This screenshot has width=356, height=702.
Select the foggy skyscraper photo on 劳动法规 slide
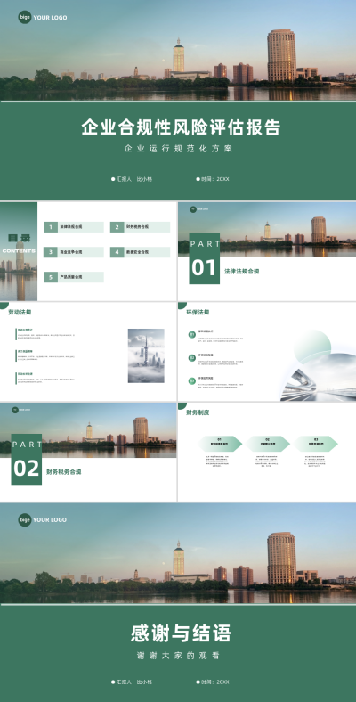coord(146,356)
